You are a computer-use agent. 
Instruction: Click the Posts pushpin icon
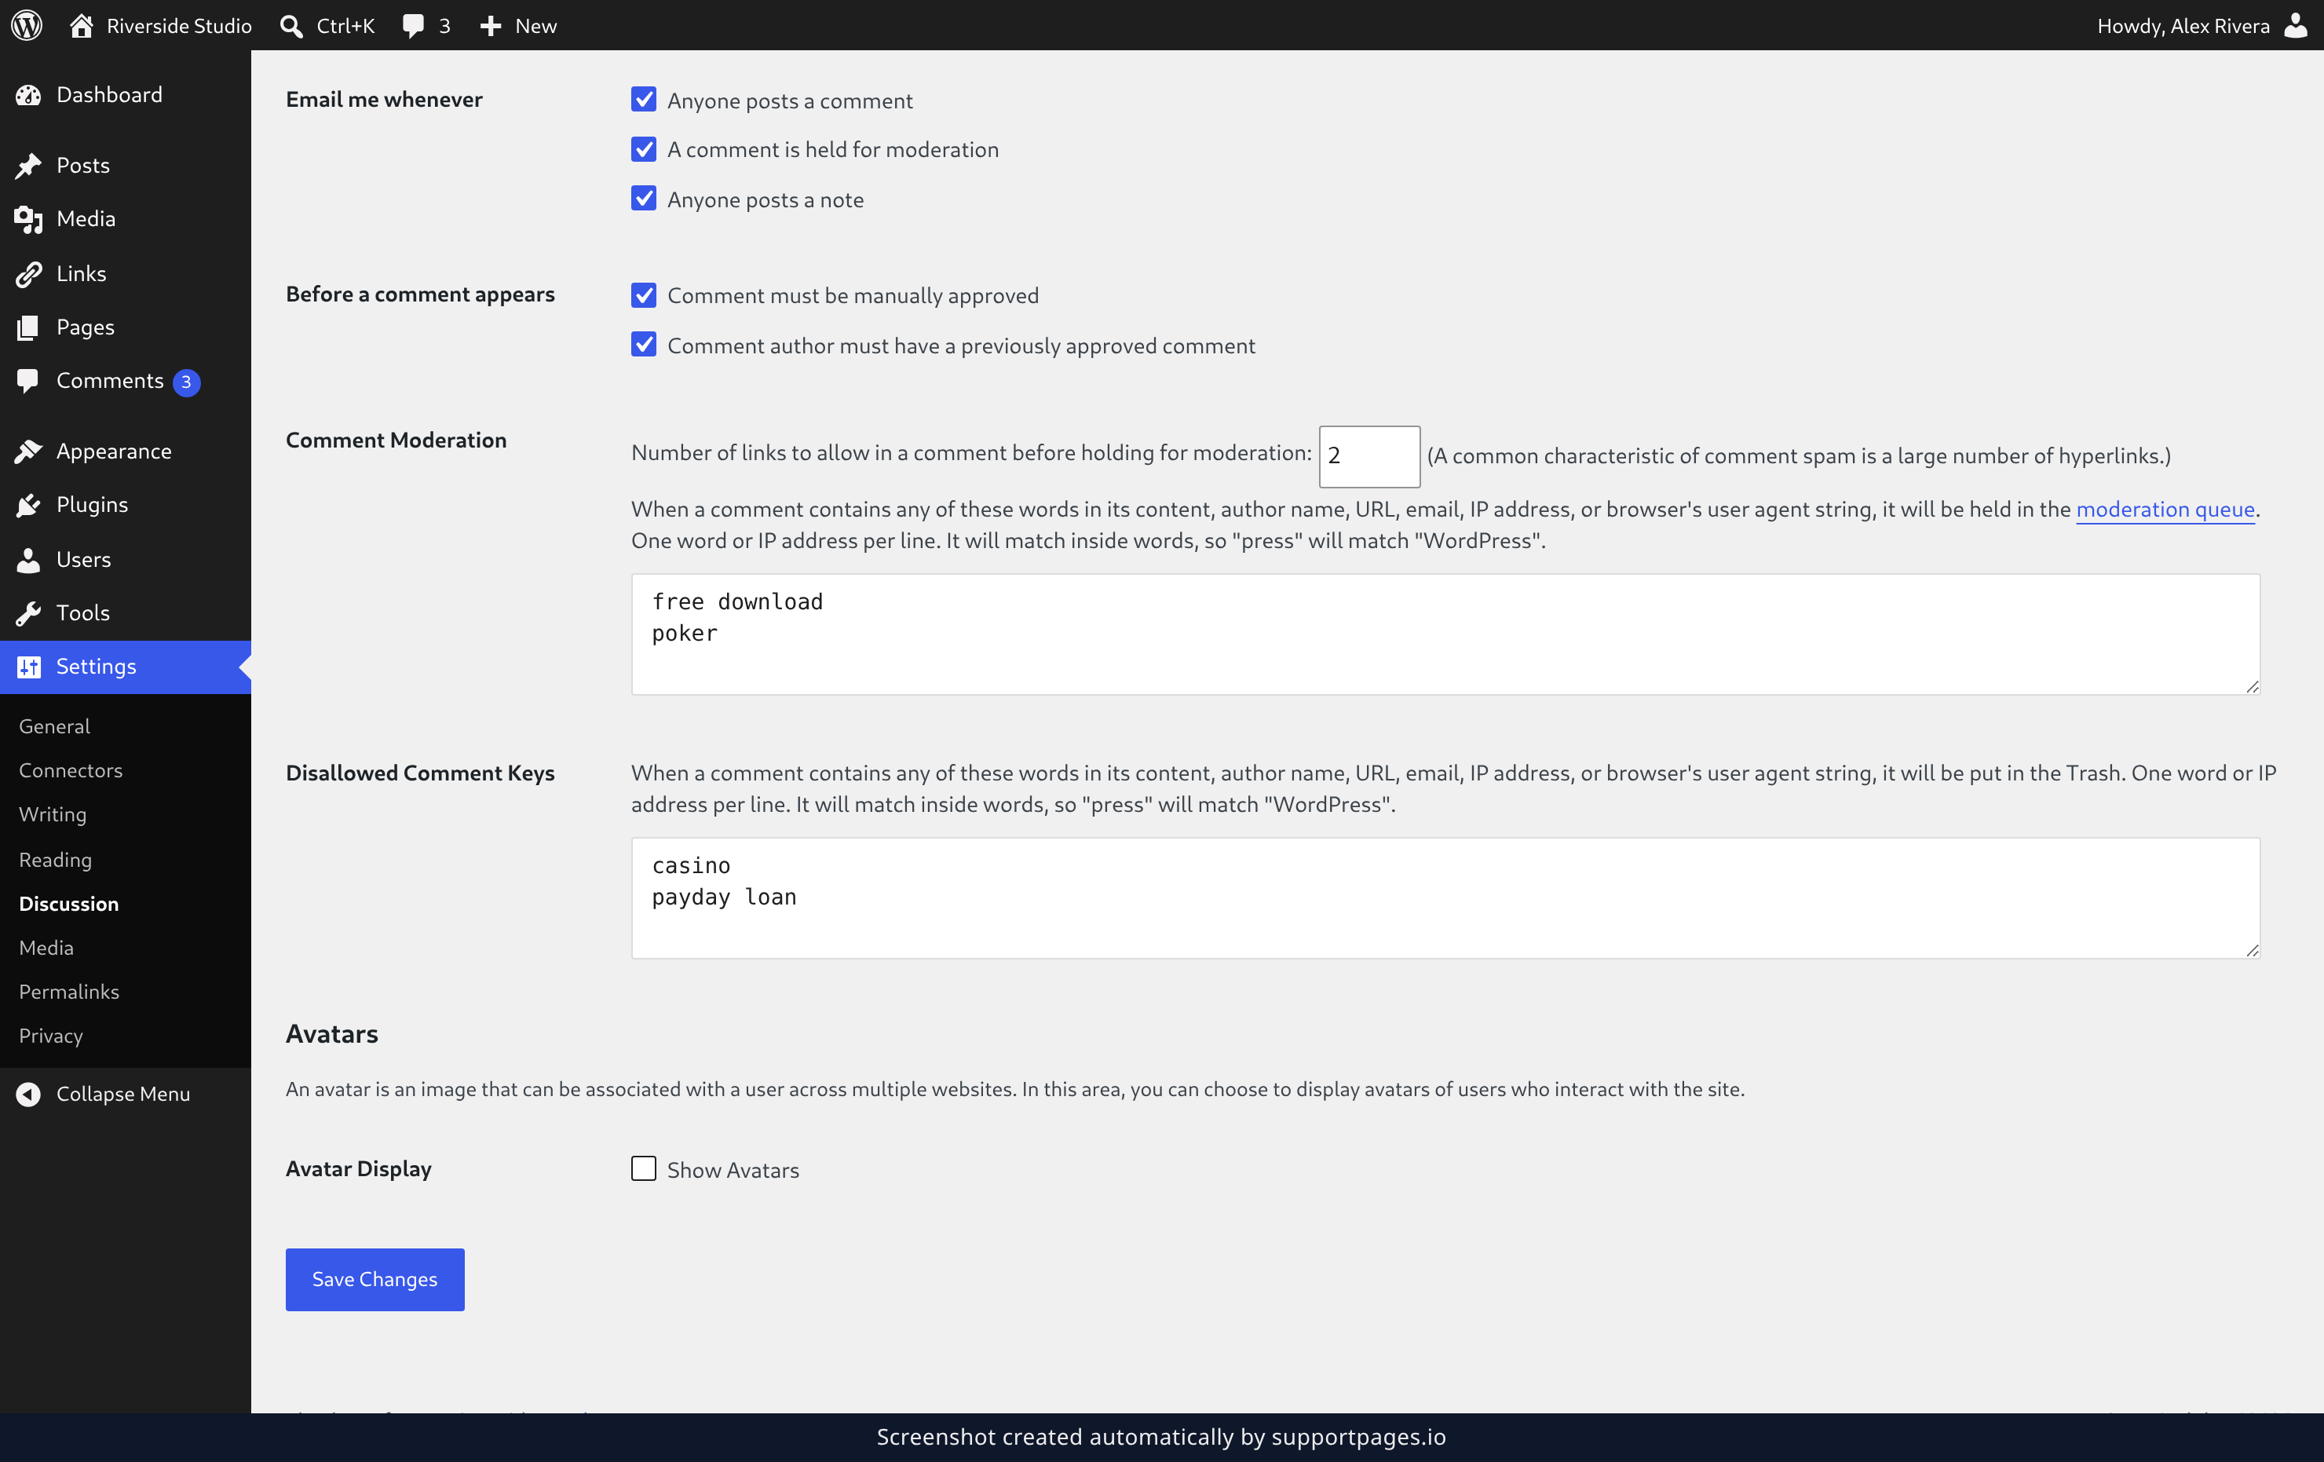(x=29, y=166)
